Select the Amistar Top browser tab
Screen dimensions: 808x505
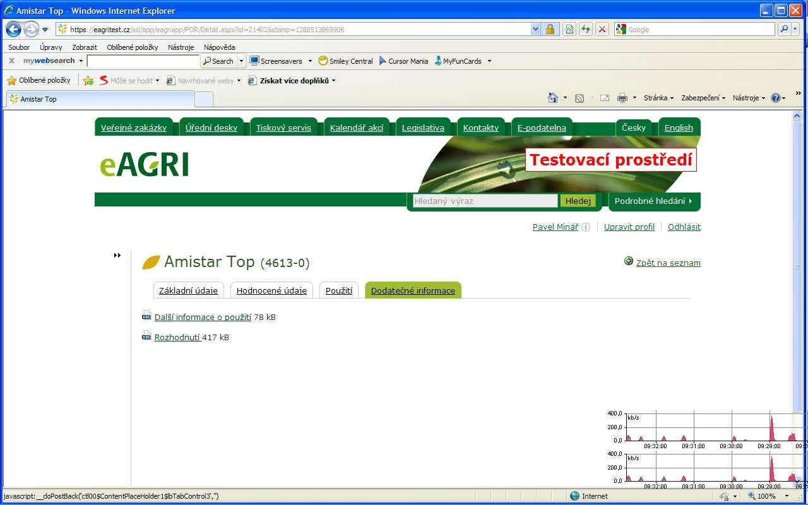100,99
